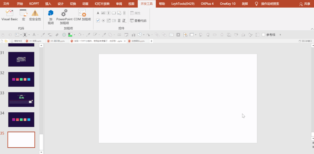Insert a Check Box control
Screen dimensions: 314x154
tap(98, 20)
